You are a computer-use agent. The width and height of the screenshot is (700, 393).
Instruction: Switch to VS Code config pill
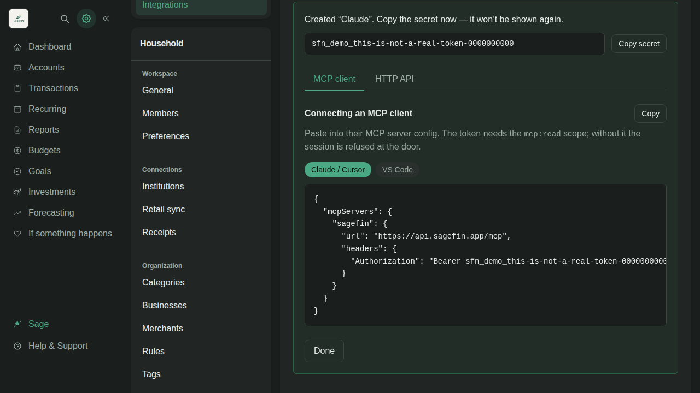click(x=398, y=170)
